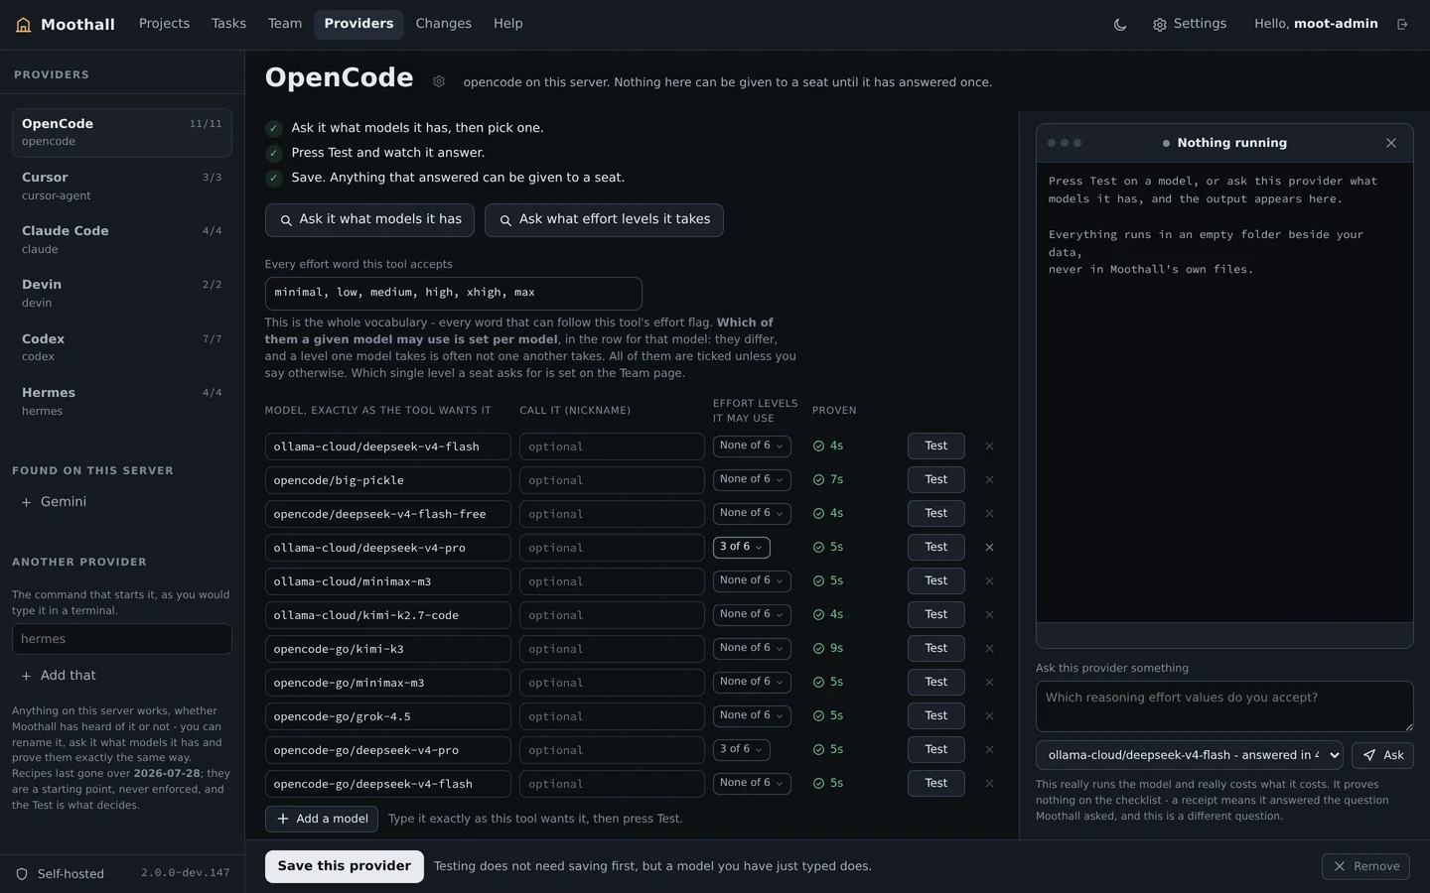Test the ollama-cloud/minimax-m3 model
Image resolution: width=1430 pixels, height=893 pixels.
click(935, 581)
